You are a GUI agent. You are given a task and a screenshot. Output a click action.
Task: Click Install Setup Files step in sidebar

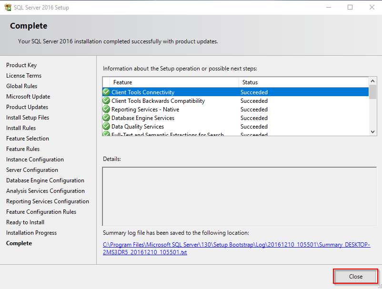(x=28, y=117)
